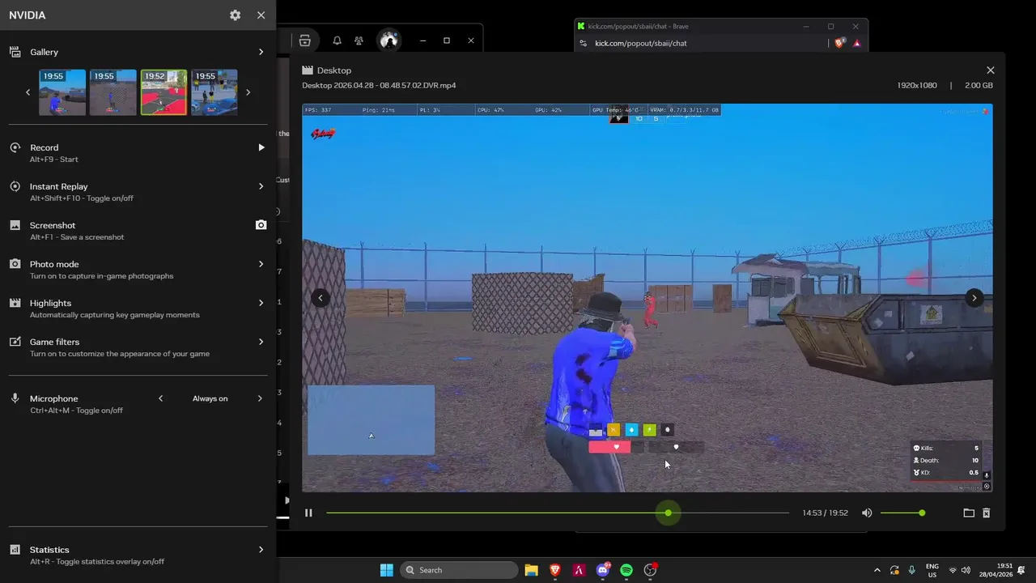1036x583 pixels.
Task: Pause the video playback
Action: [308, 513]
